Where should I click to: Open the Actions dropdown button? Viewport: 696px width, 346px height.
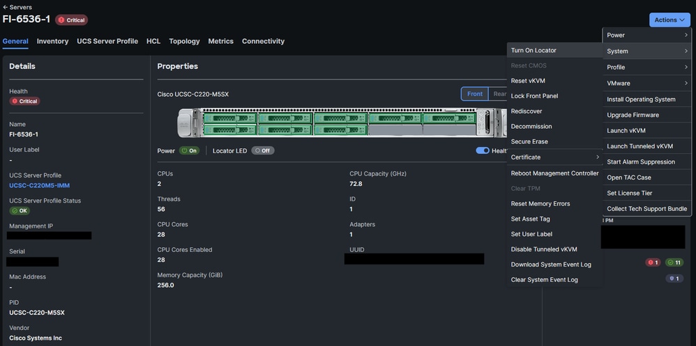point(669,20)
